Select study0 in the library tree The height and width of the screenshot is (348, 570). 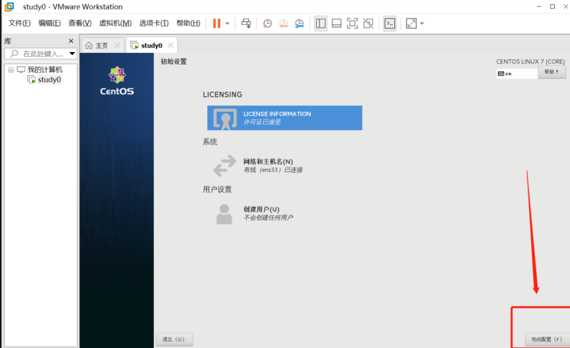tap(49, 80)
